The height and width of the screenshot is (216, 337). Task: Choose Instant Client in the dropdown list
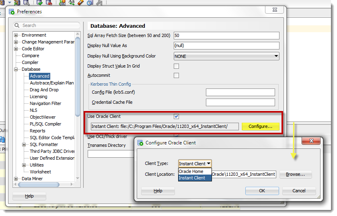[x=195, y=178]
